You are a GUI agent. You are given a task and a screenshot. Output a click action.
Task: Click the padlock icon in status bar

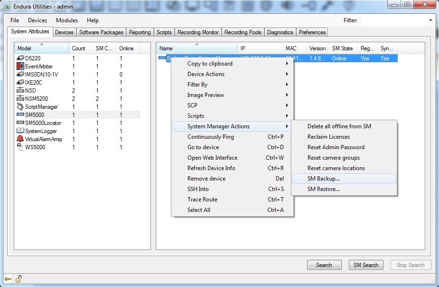coord(19,279)
